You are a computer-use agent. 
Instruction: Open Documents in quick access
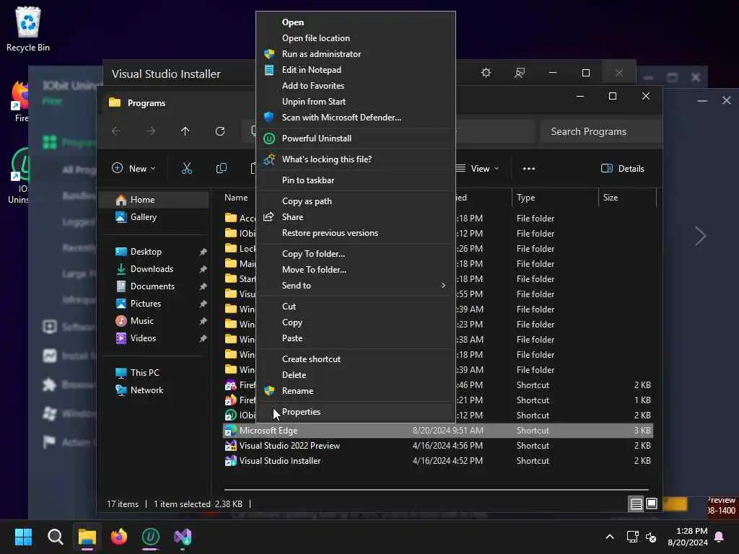pos(152,286)
